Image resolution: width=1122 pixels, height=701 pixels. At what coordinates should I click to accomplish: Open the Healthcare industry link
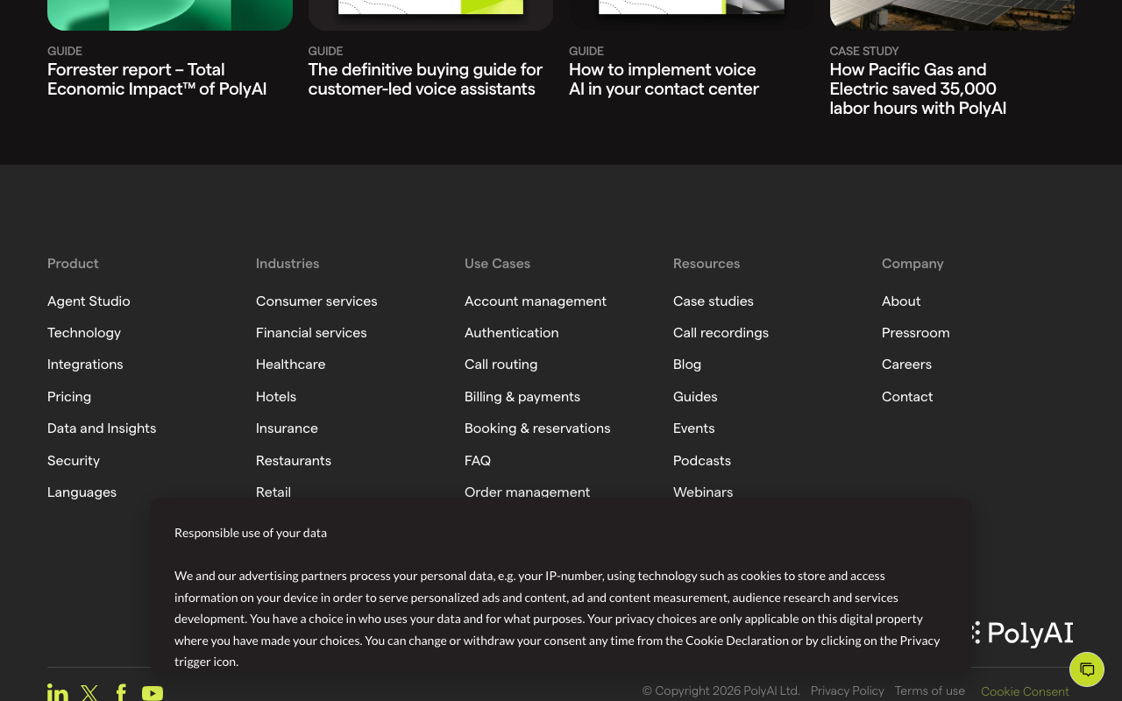[290, 365]
